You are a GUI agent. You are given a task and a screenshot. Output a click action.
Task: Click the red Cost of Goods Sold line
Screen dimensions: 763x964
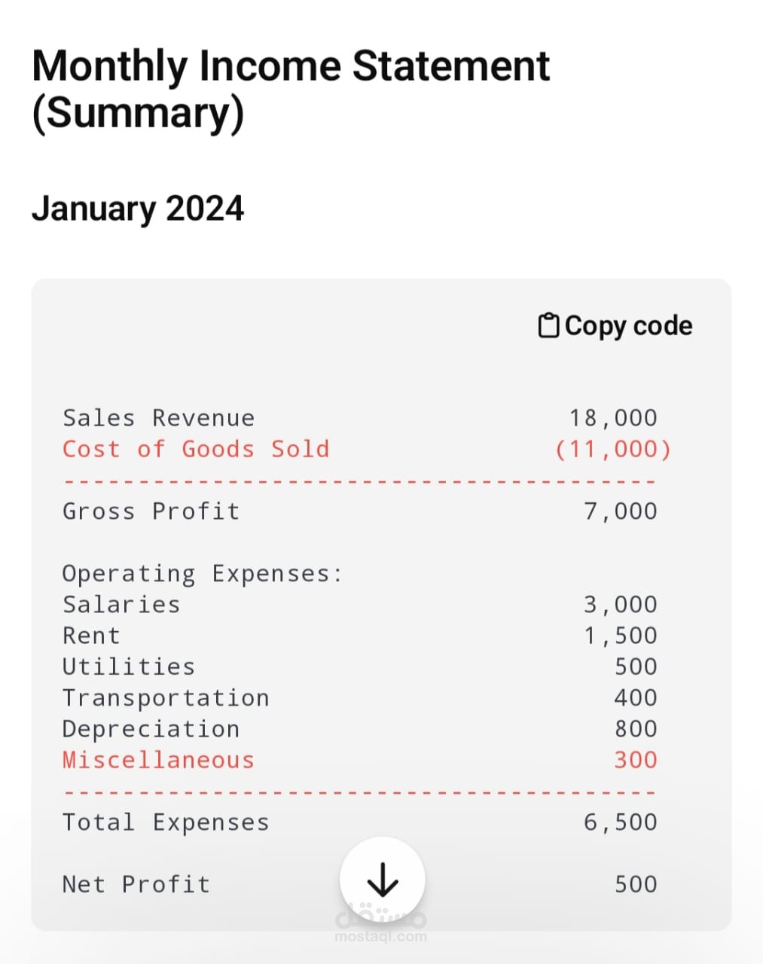pyautogui.click(x=196, y=449)
